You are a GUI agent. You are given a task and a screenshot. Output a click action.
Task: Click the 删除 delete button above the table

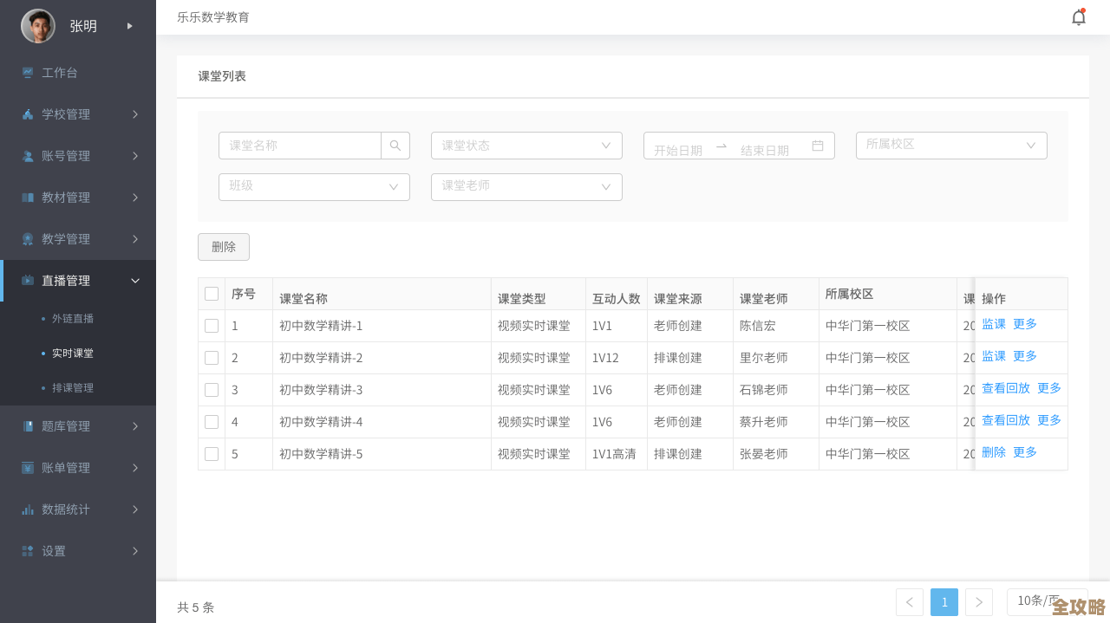pos(223,247)
